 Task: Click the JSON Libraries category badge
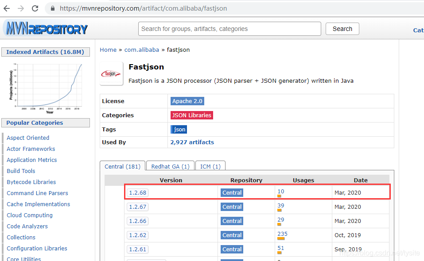(x=191, y=115)
